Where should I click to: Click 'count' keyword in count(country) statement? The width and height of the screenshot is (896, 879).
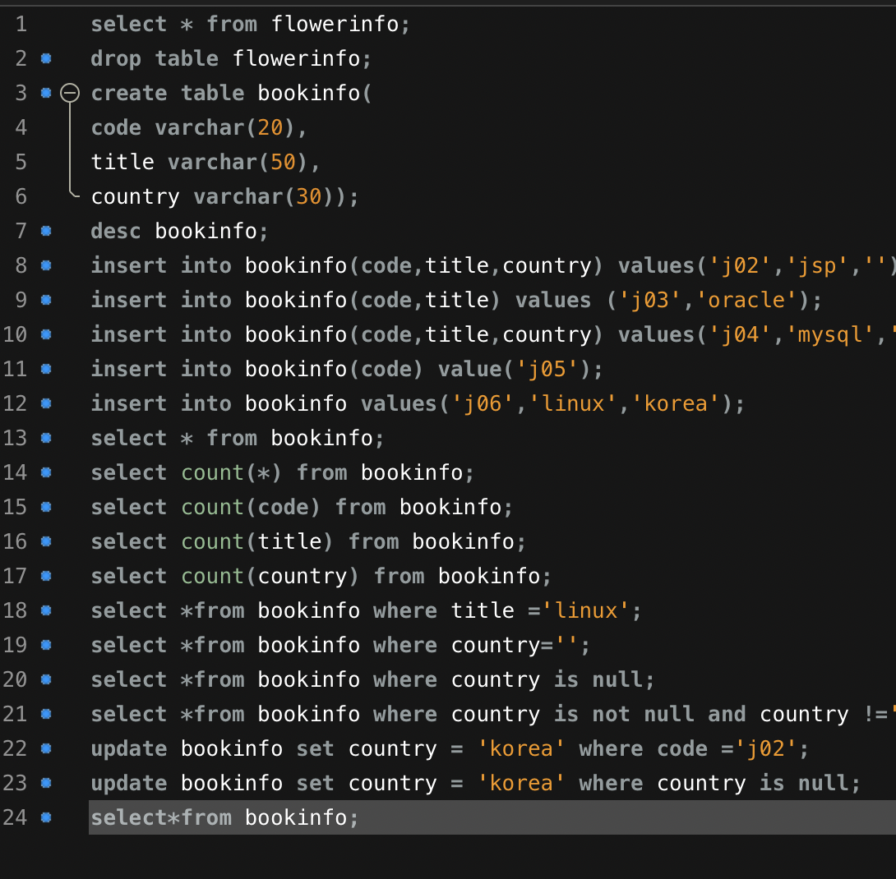(213, 576)
